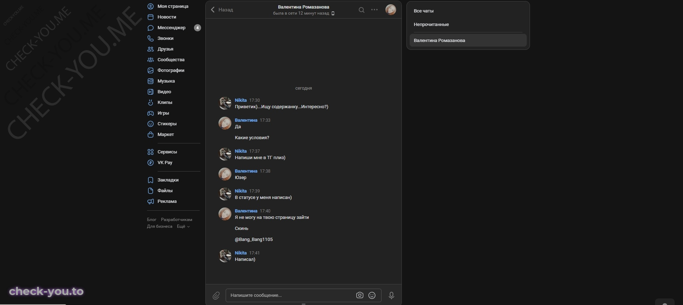Click the Звонки phone icon
This screenshot has width=683, height=305.
click(x=151, y=38)
